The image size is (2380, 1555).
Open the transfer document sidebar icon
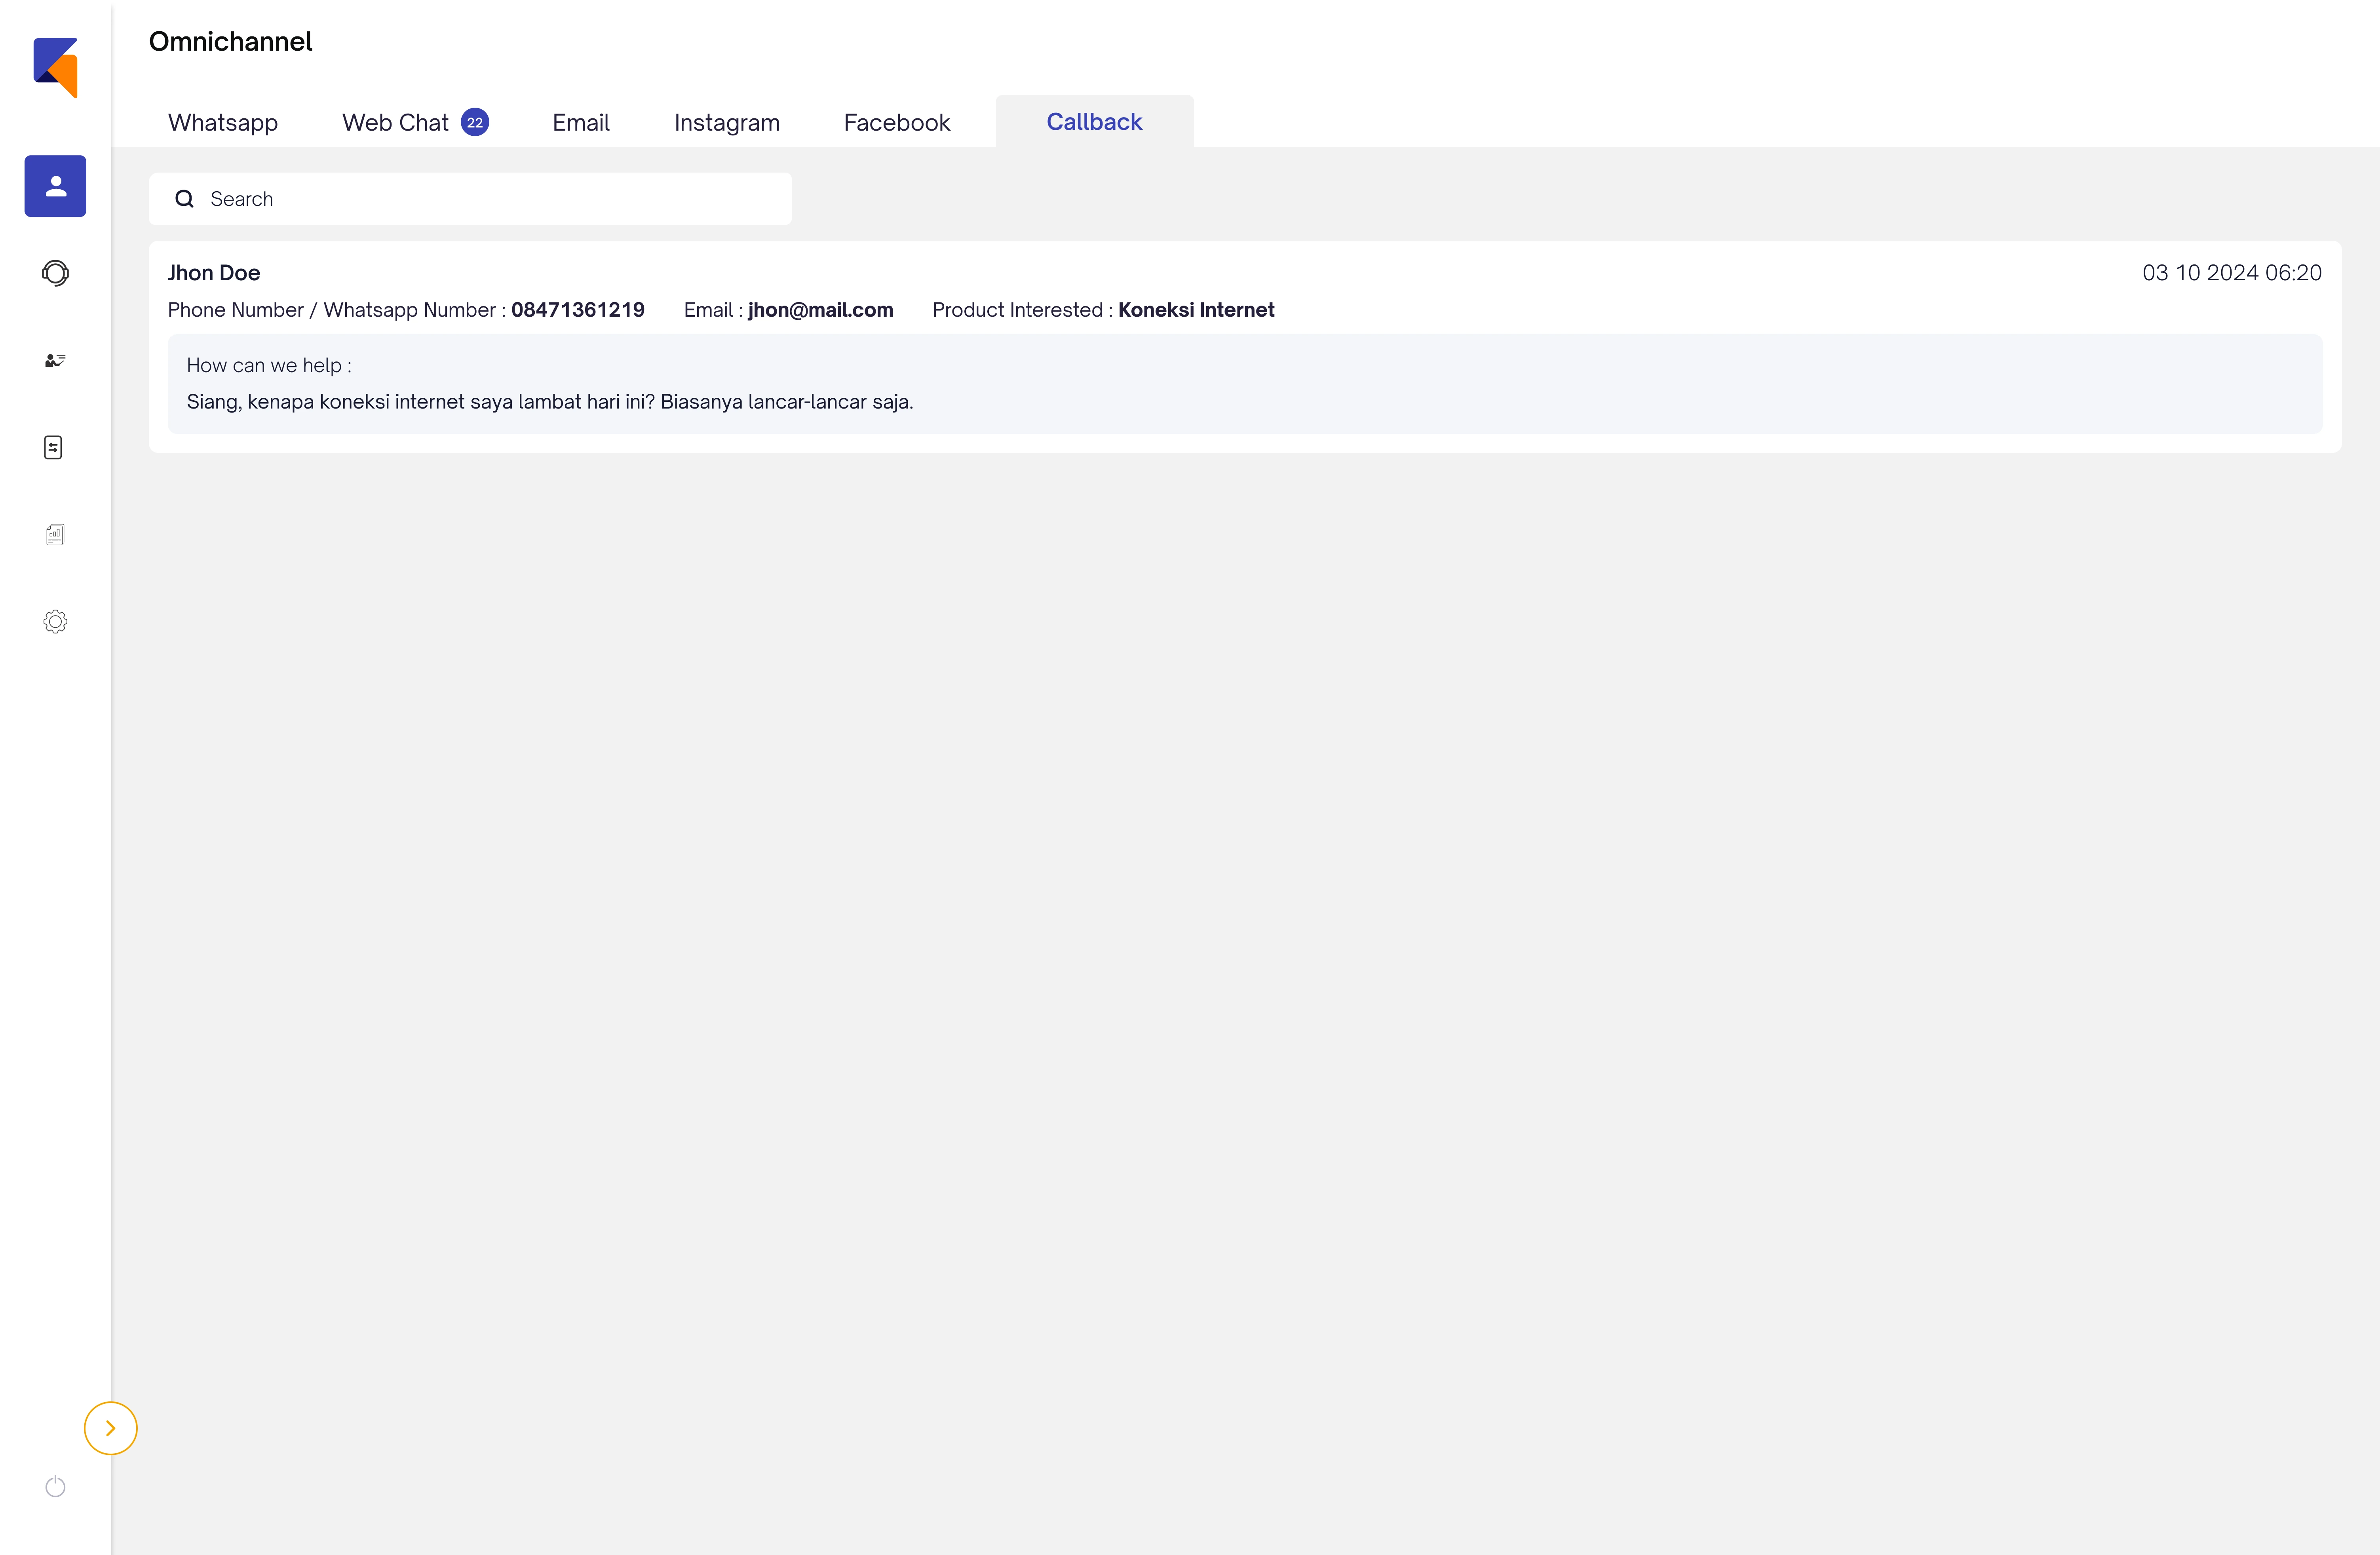[x=54, y=447]
